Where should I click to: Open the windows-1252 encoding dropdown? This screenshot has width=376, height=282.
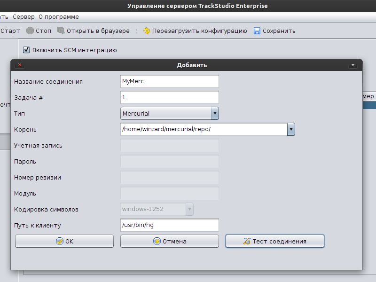click(x=189, y=209)
